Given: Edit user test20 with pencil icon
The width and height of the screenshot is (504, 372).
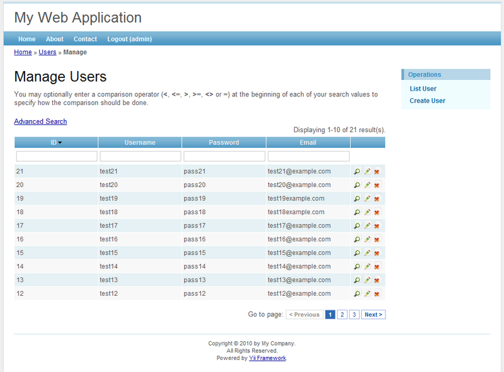Looking at the screenshot, I should pyautogui.click(x=367, y=185).
